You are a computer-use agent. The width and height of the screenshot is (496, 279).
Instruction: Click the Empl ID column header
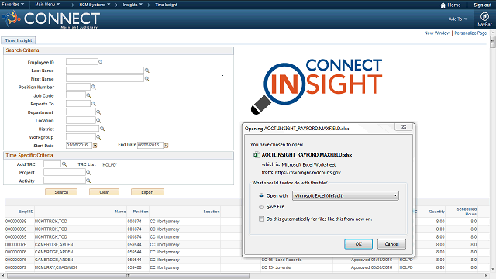click(x=26, y=212)
